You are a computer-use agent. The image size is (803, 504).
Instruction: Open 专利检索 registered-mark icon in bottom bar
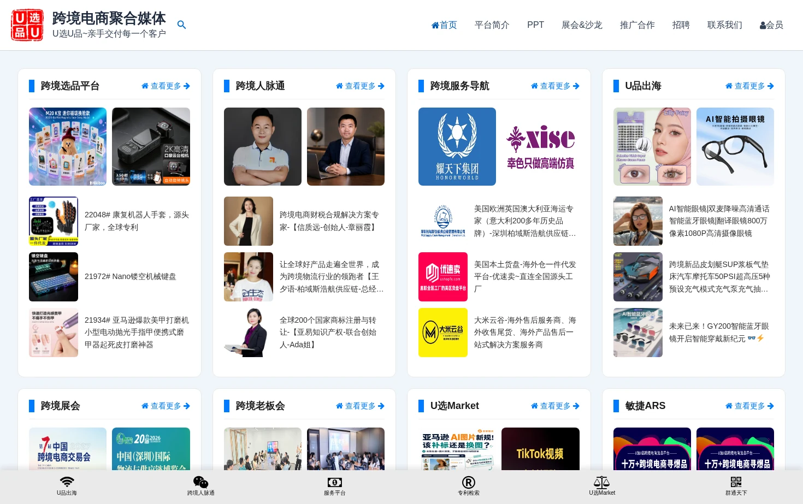(468, 482)
